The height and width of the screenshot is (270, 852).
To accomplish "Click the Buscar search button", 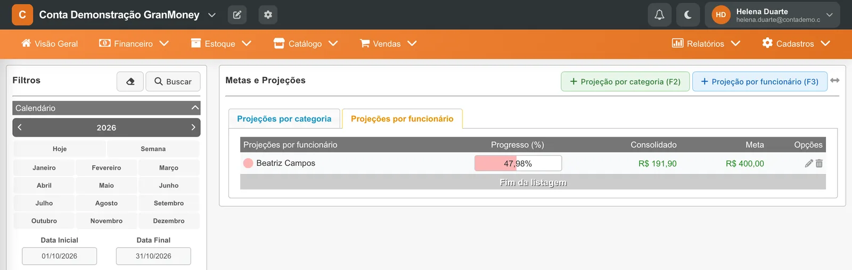I will point(173,81).
